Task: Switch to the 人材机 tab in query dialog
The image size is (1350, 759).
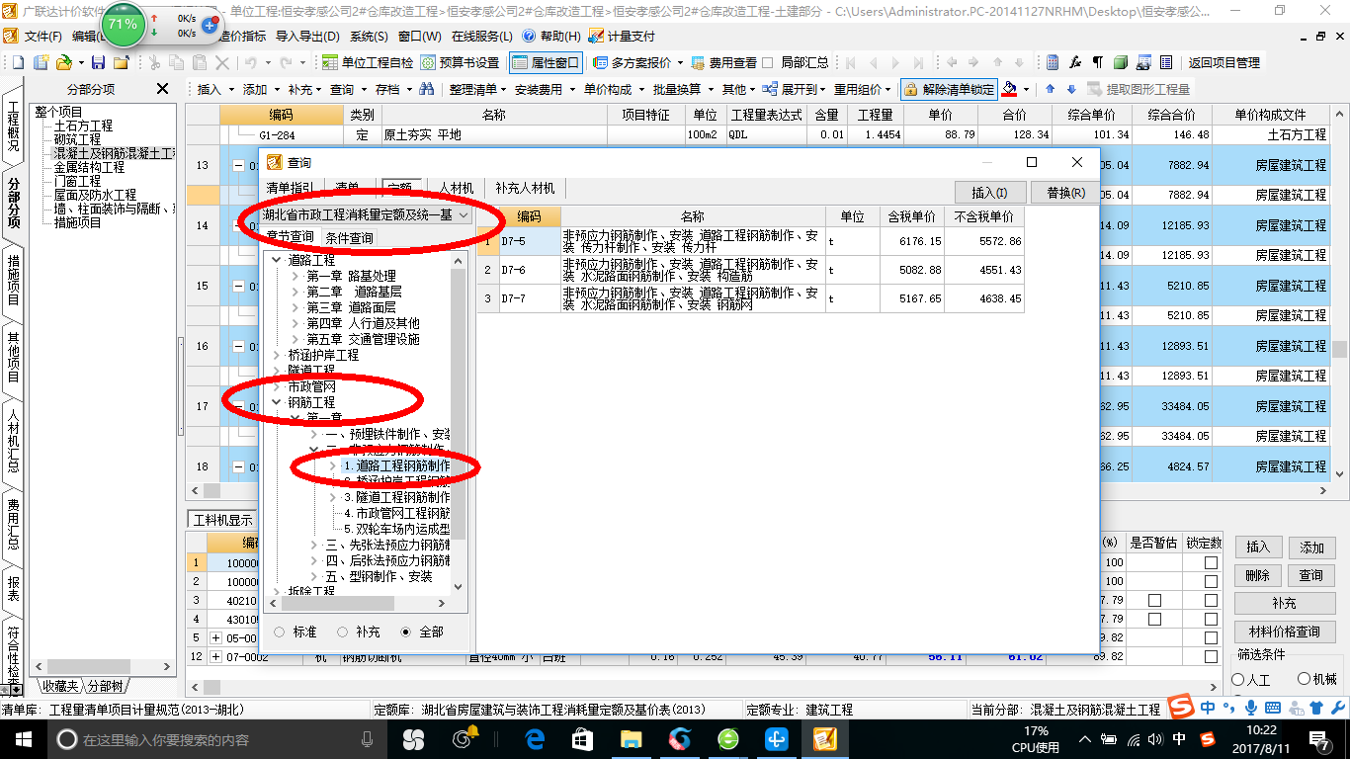Action: [456, 188]
